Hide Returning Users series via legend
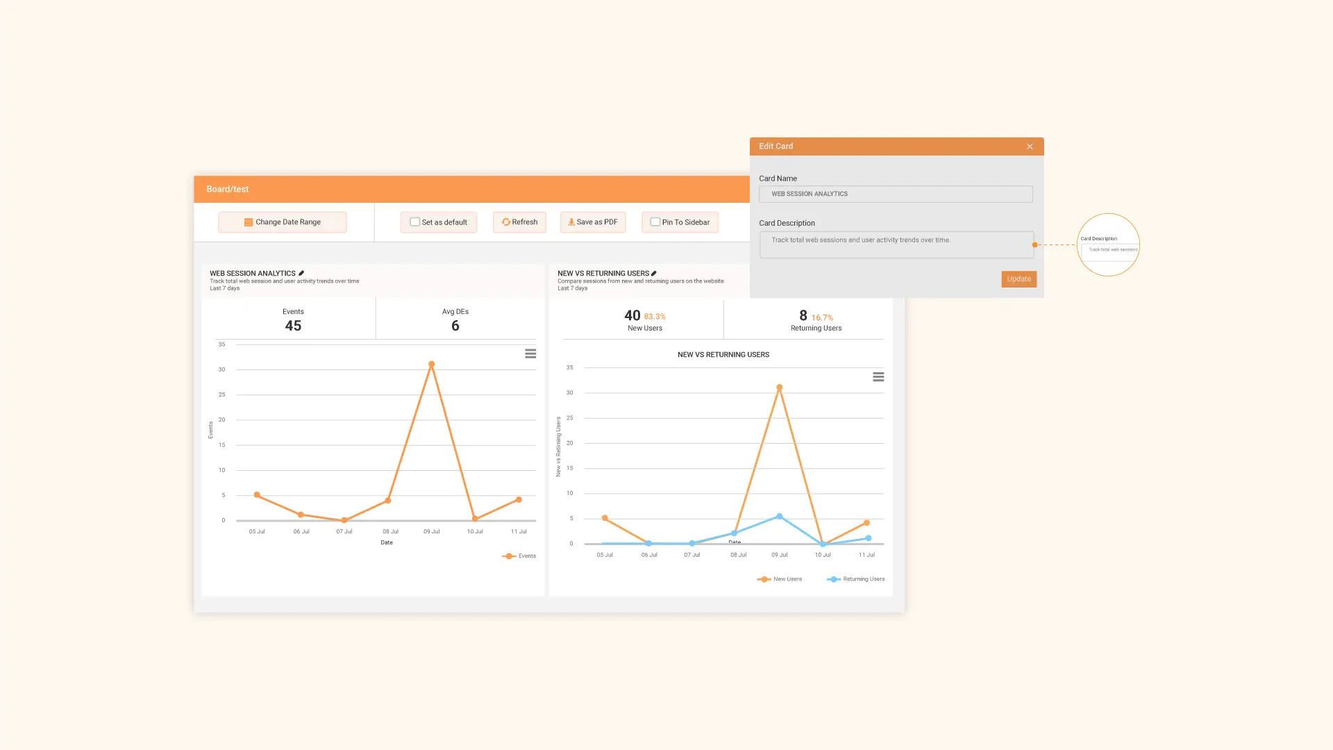This screenshot has height=750, width=1333. [856, 579]
